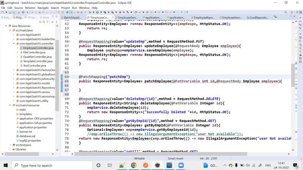Collapse the Java Resources tree node

[x=6, y=26]
